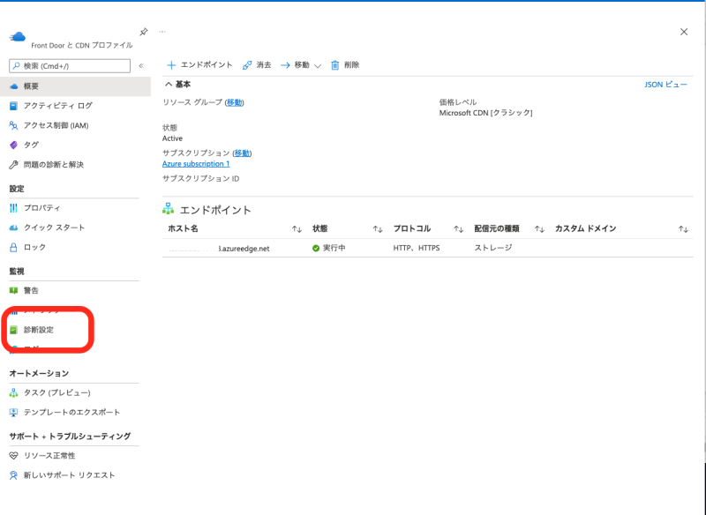Select 診断設定 in the monitoring section
Viewport: 706px width, 515px height.
click(39, 330)
